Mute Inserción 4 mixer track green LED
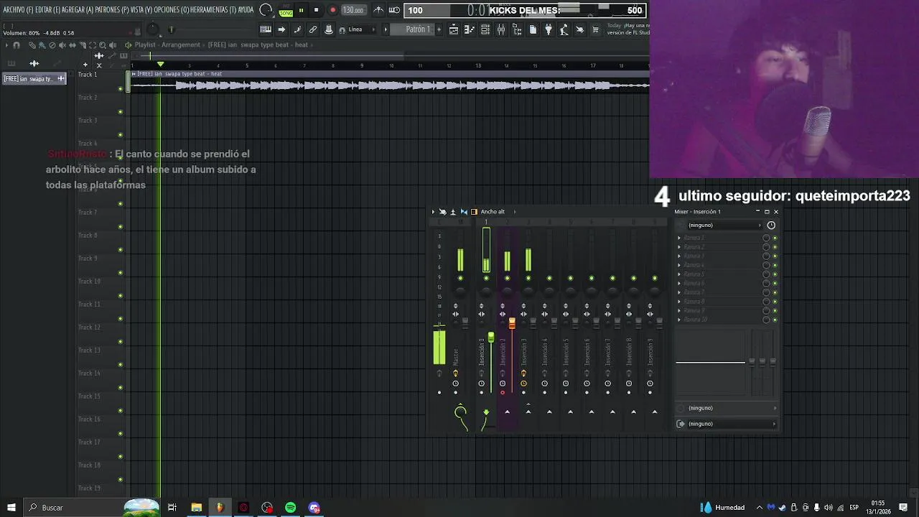Screen dimensions: 919x517 [x=549, y=279]
